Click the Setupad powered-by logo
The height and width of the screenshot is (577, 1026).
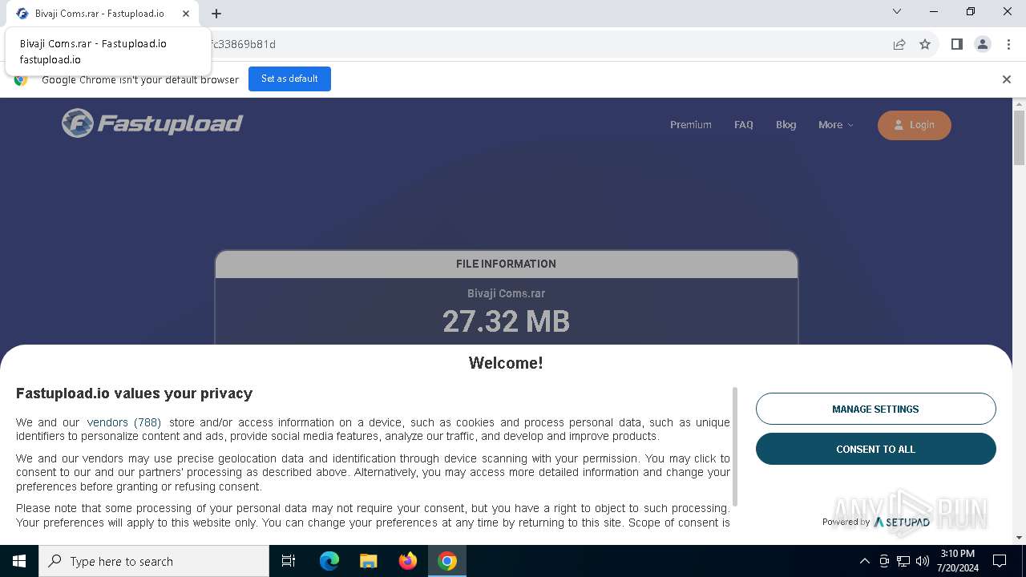pyautogui.click(x=902, y=522)
